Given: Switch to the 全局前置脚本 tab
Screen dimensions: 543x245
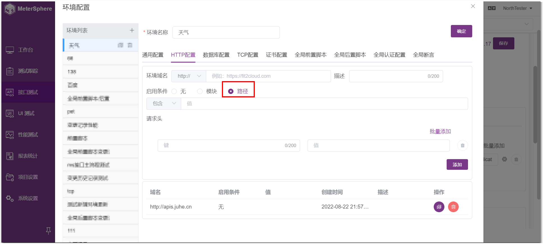Looking at the screenshot, I should [311, 55].
